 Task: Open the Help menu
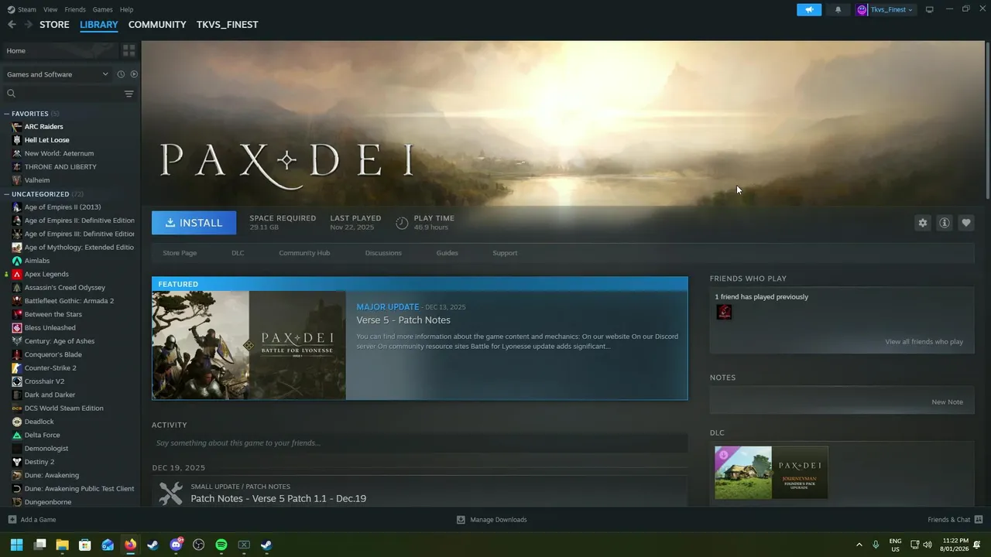(x=126, y=9)
